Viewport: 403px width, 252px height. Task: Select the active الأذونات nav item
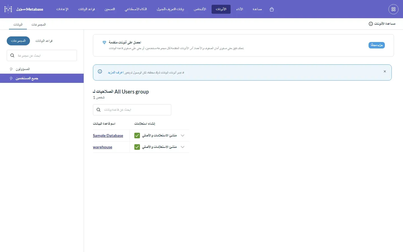pyautogui.click(x=221, y=9)
